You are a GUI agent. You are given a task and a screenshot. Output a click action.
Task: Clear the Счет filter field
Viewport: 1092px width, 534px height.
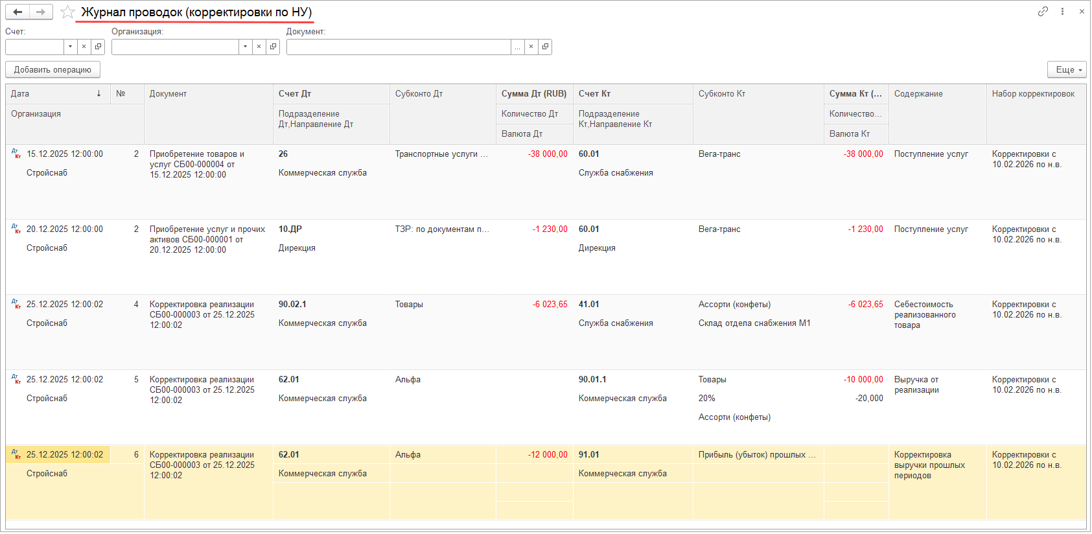(x=84, y=47)
